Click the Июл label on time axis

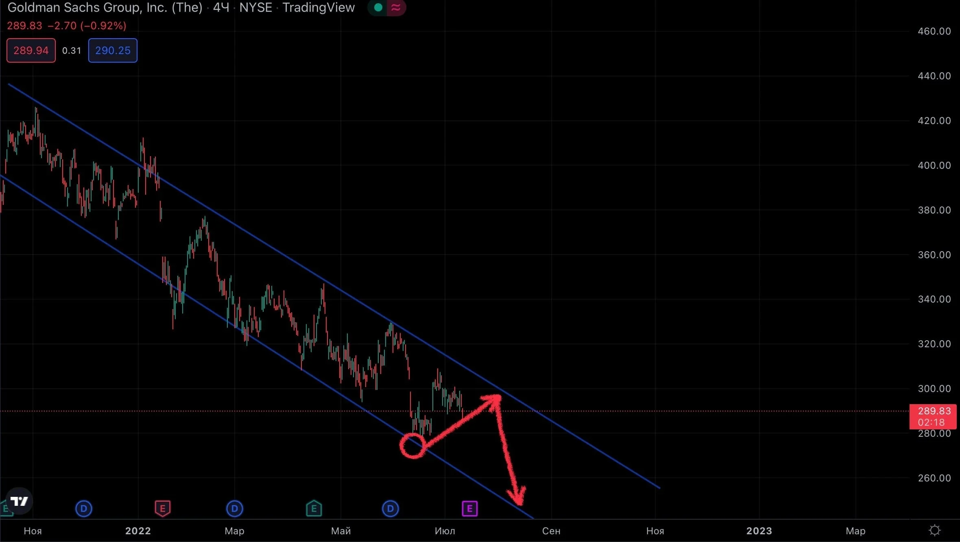(x=445, y=531)
